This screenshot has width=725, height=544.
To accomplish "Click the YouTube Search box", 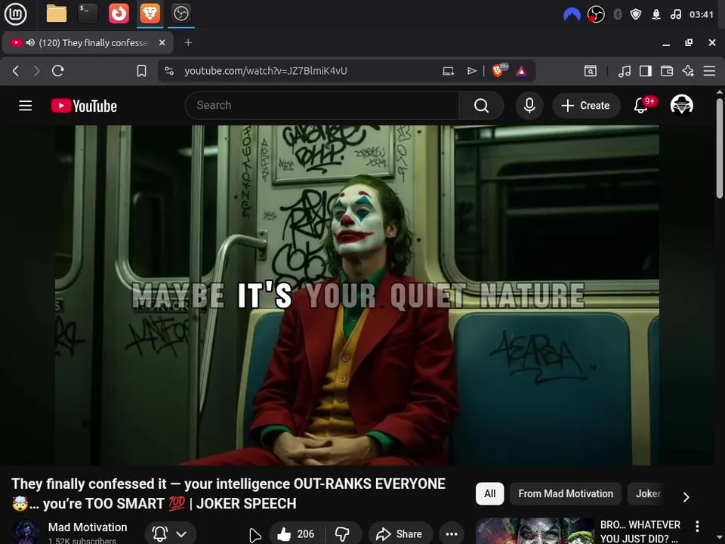I will click(322, 106).
